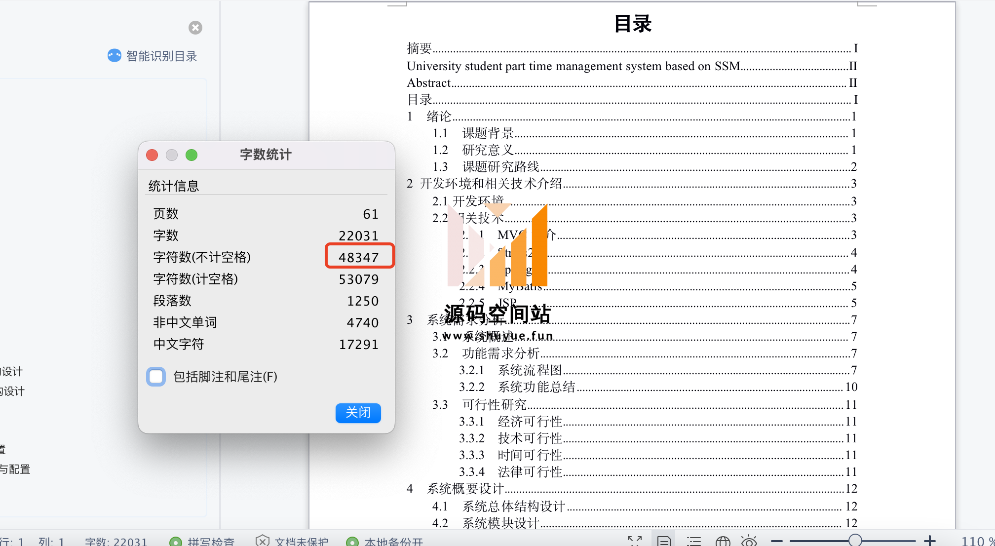Click green zoom button of 字数统计 dialog
The width and height of the screenshot is (995, 546).
point(191,155)
